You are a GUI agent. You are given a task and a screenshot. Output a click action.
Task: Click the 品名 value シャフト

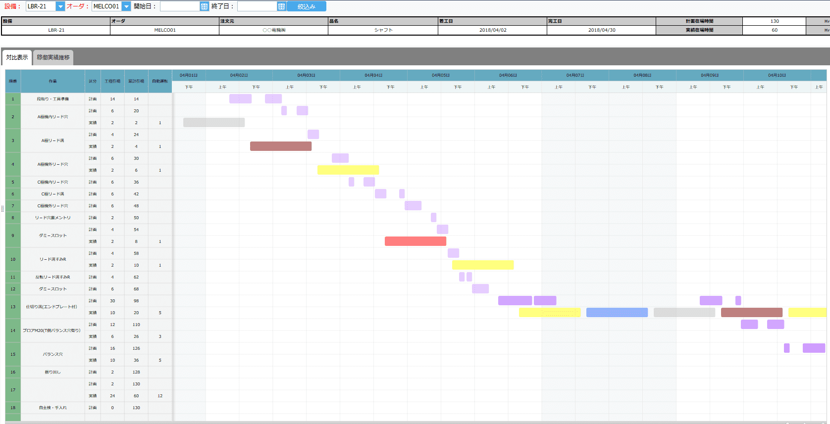383,30
